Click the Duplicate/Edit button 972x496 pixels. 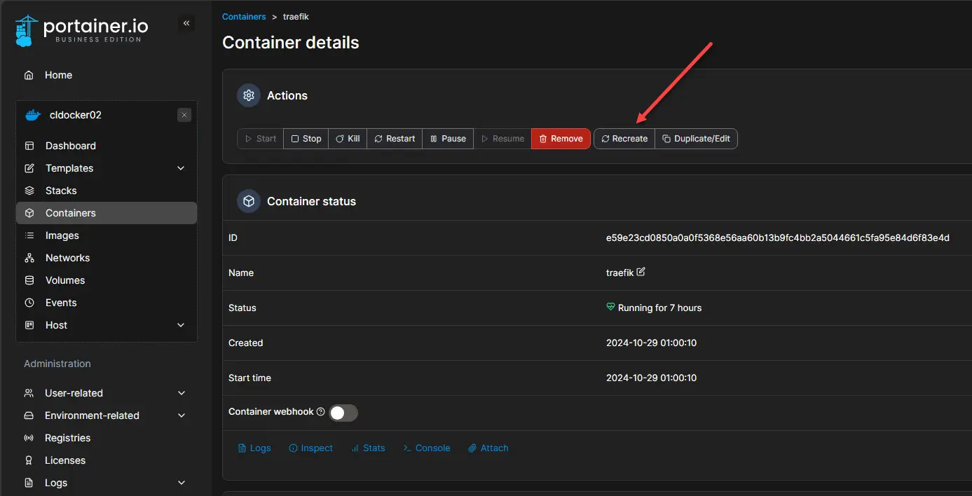[696, 139]
